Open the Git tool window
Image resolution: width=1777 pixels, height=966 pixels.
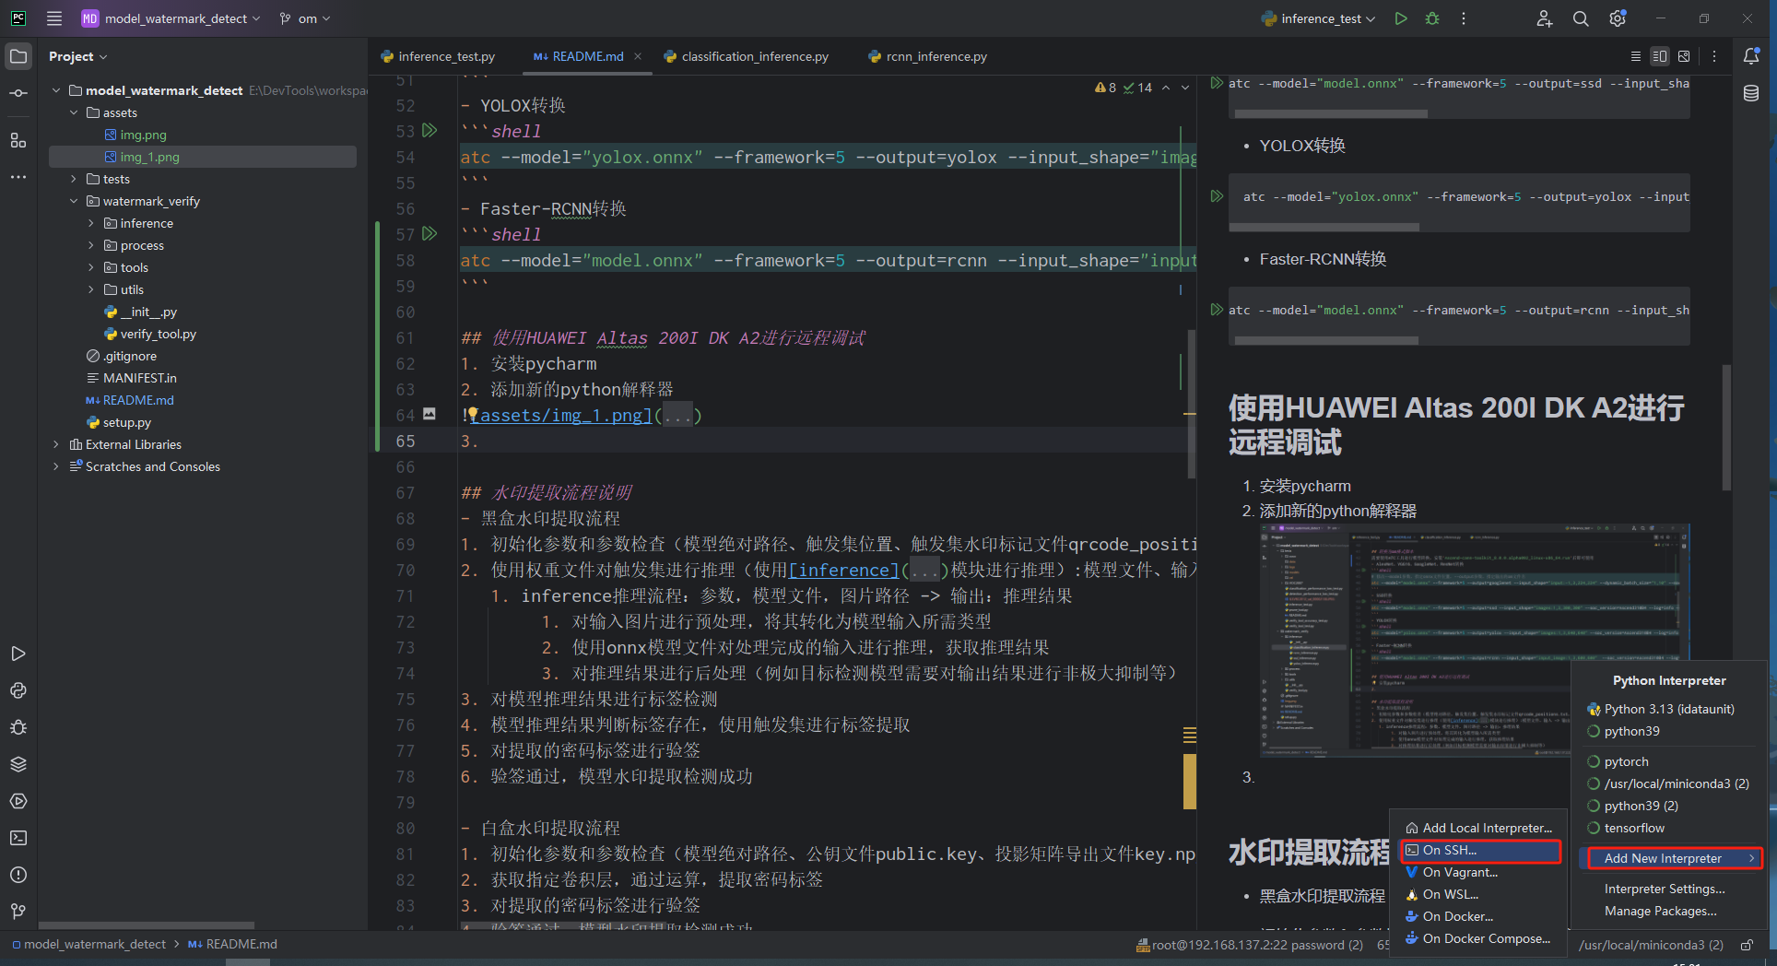[x=18, y=912]
